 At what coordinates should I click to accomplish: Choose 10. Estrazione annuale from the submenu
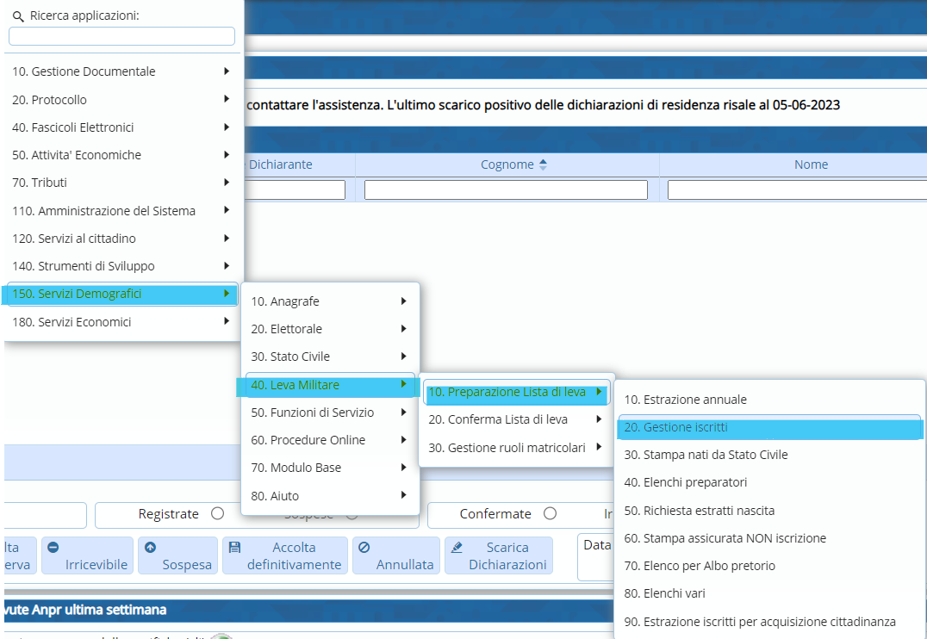(x=685, y=400)
